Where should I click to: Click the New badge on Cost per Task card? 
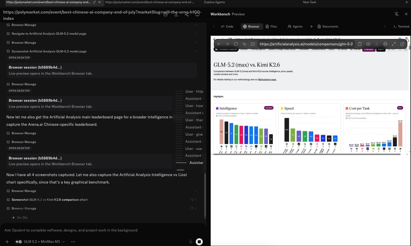coord(400,108)
